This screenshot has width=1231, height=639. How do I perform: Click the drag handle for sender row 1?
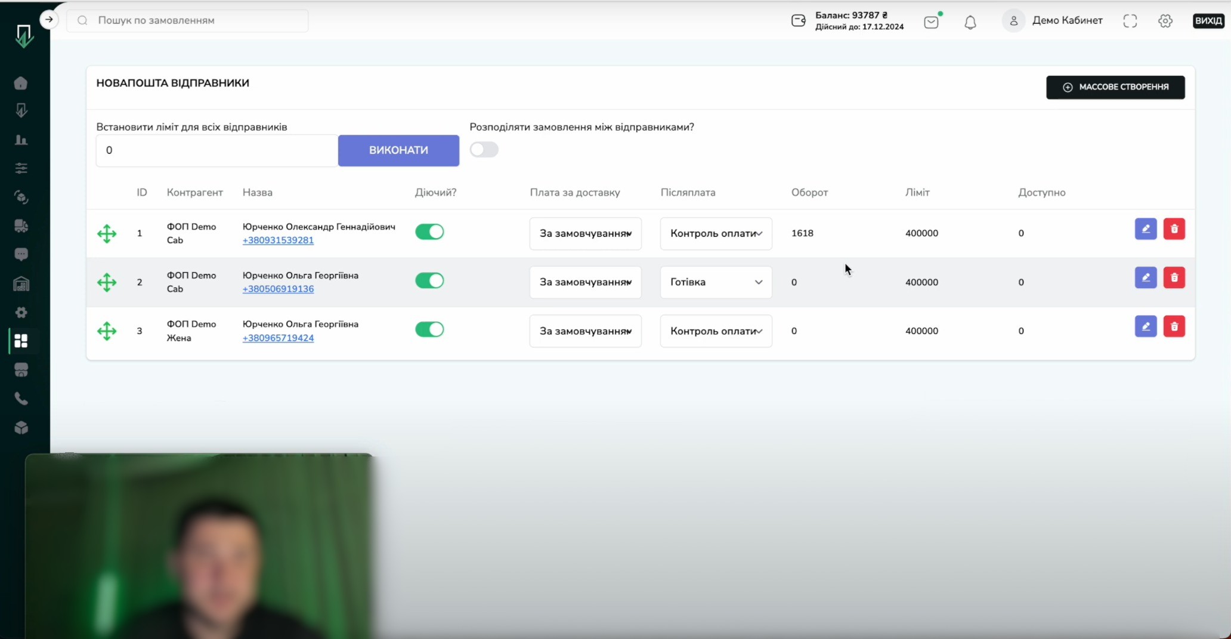[x=107, y=233]
